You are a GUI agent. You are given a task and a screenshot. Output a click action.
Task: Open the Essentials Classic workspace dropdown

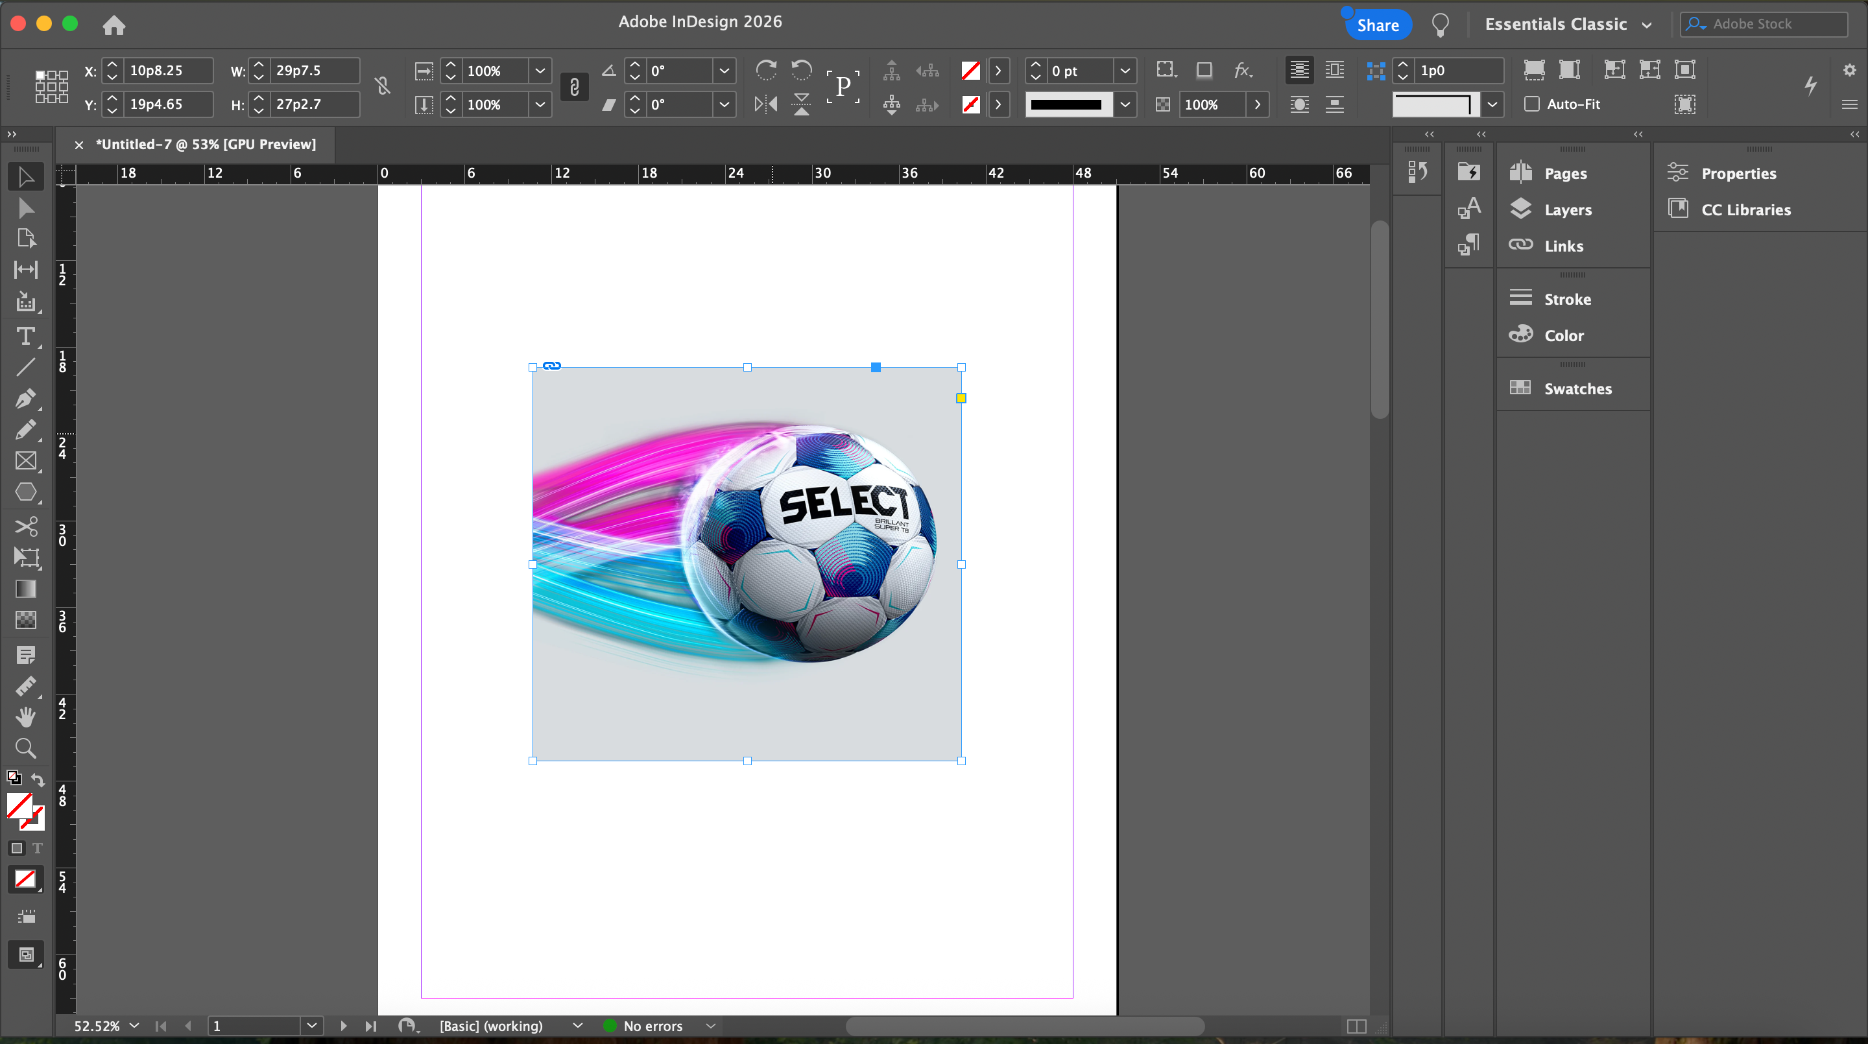click(x=1568, y=24)
